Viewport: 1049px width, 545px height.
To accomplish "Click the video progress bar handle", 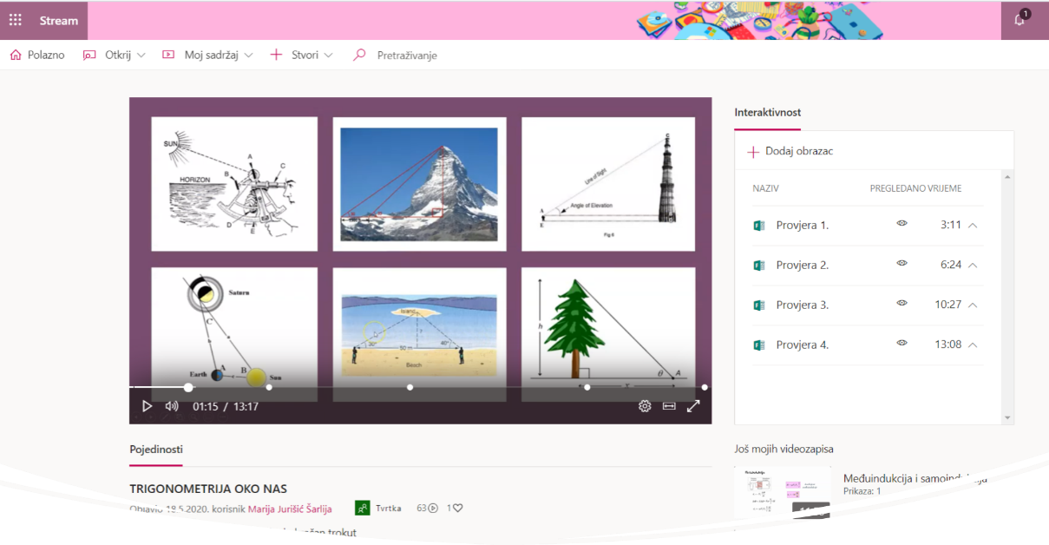I will point(188,387).
